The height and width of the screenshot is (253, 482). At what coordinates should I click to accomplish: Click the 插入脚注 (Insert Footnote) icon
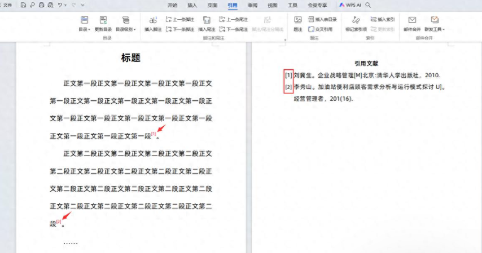coord(152,20)
